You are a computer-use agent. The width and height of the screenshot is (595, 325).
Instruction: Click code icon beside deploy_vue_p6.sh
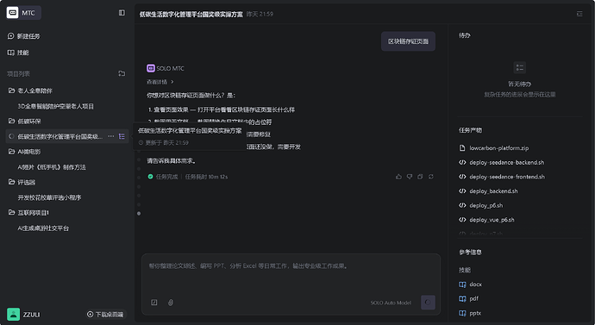(x=462, y=220)
